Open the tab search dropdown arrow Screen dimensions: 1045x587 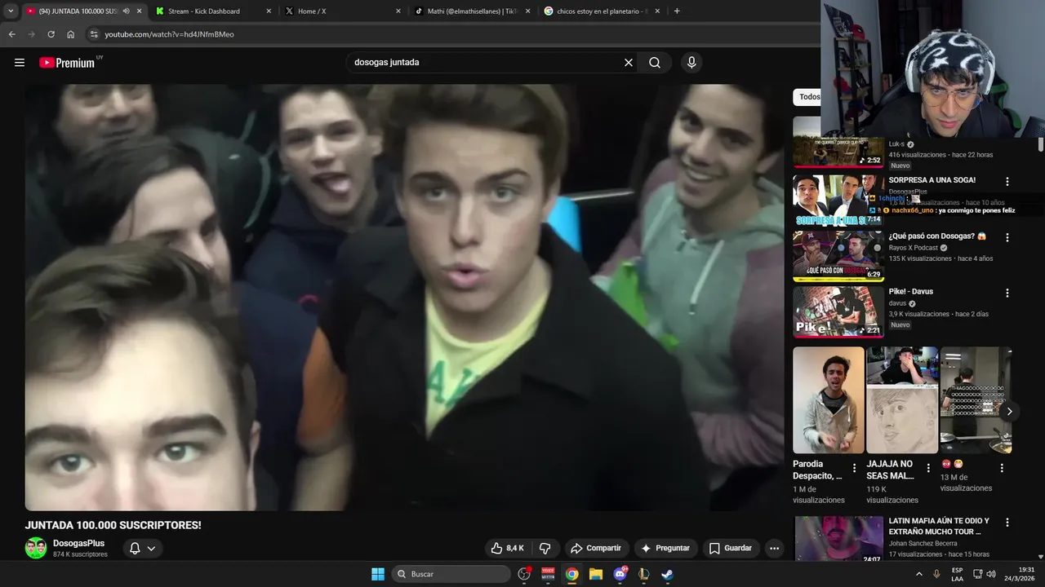[11, 11]
